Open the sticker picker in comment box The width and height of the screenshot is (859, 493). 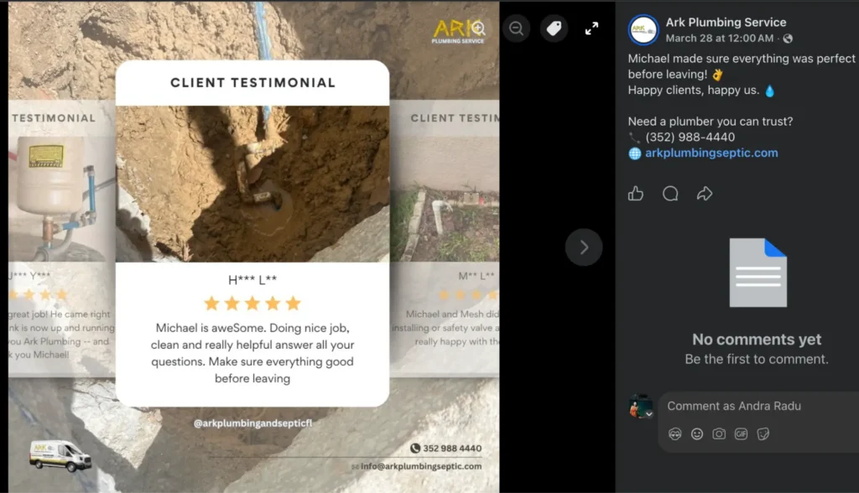(x=763, y=433)
